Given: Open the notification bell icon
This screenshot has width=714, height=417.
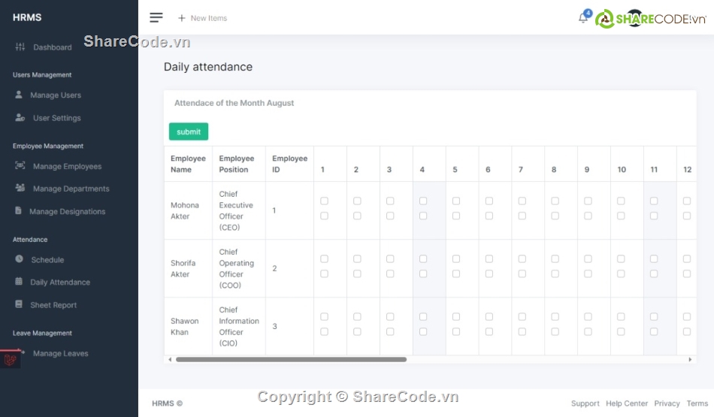Looking at the screenshot, I should (583, 18).
